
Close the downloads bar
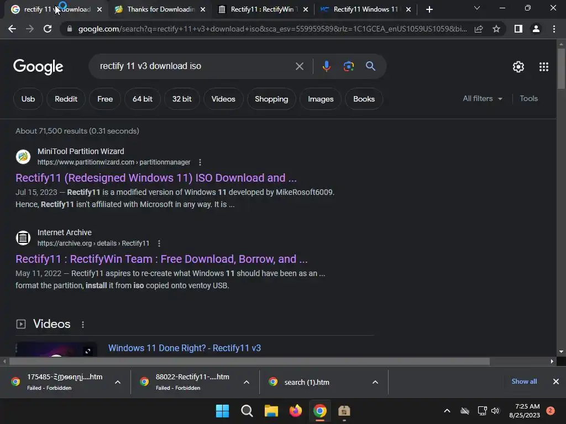[556, 381]
